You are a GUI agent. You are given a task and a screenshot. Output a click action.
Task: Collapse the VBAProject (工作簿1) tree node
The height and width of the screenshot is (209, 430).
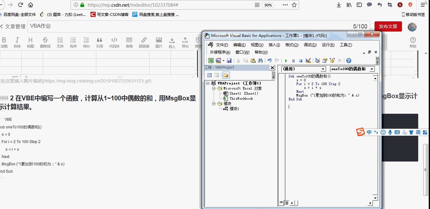coord(208,83)
